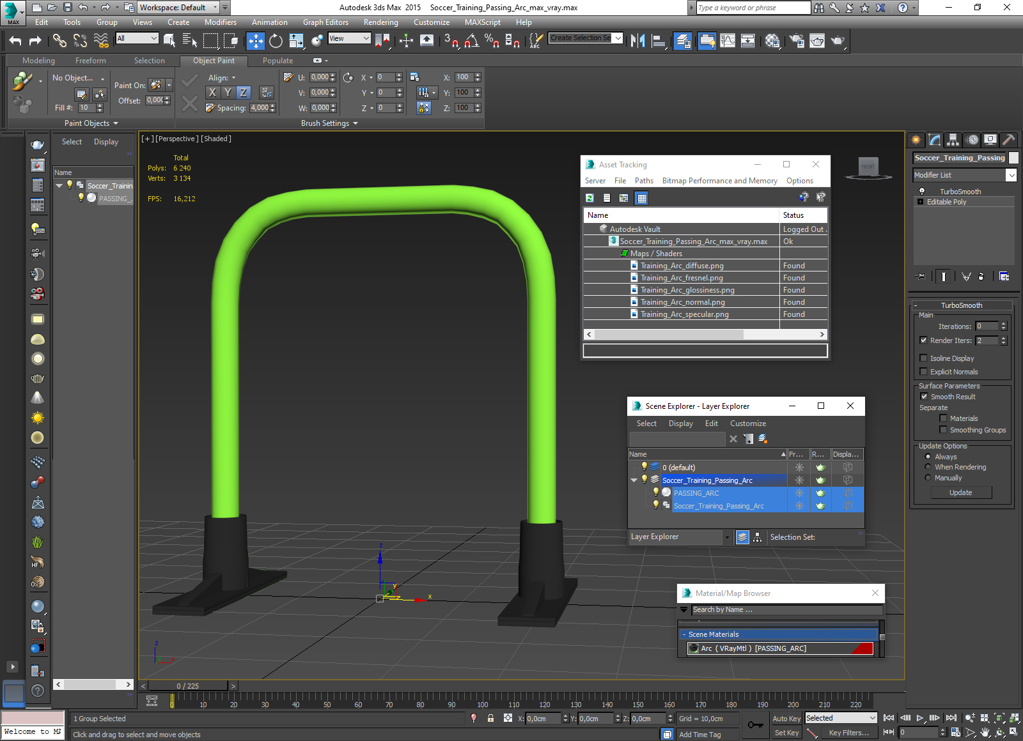Click Show End Result toggle icon
The image size is (1023, 741).
(x=943, y=277)
